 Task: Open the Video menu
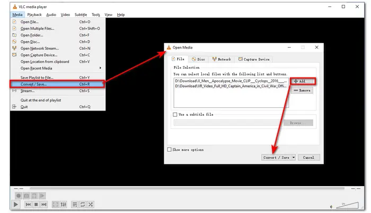65,15
